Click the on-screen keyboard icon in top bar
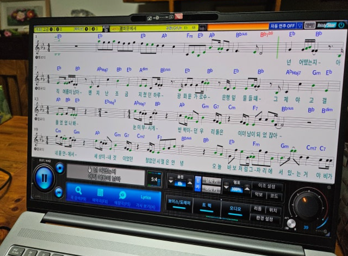Image resolution: width=348 pixels, height=256 pixels. (310, 25)
